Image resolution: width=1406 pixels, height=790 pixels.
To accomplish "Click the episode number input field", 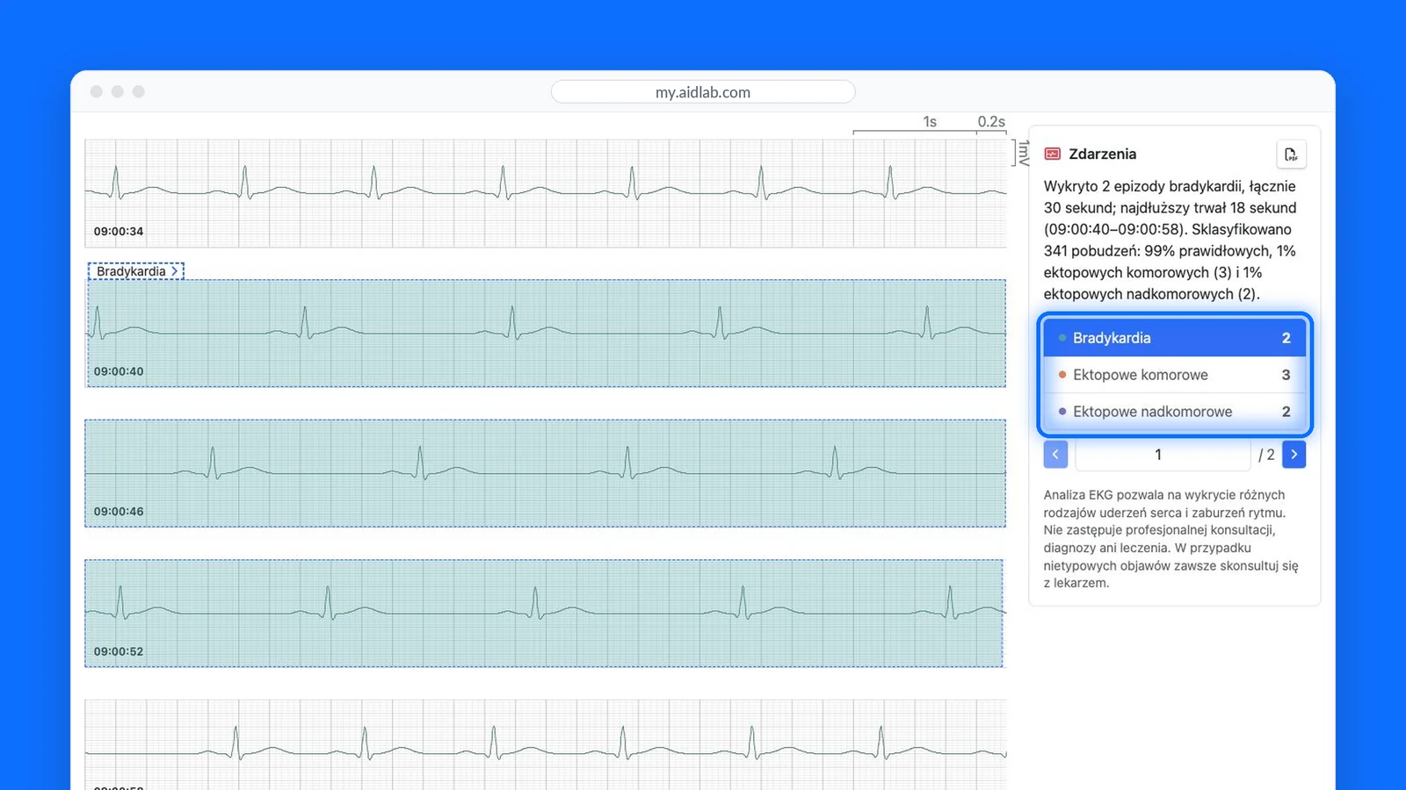I will (x=1163, y=455).
